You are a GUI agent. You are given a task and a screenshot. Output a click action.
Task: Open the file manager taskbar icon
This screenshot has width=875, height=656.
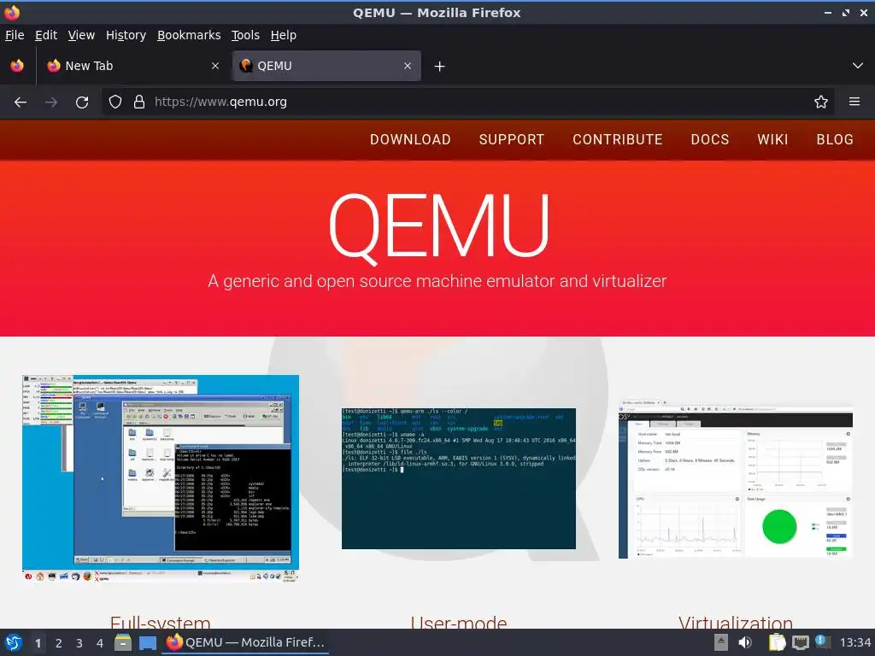[123, 642]
